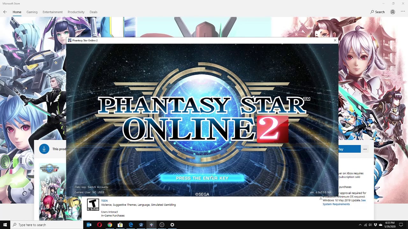Open the TEEN rating link

(x=104, y=201)
